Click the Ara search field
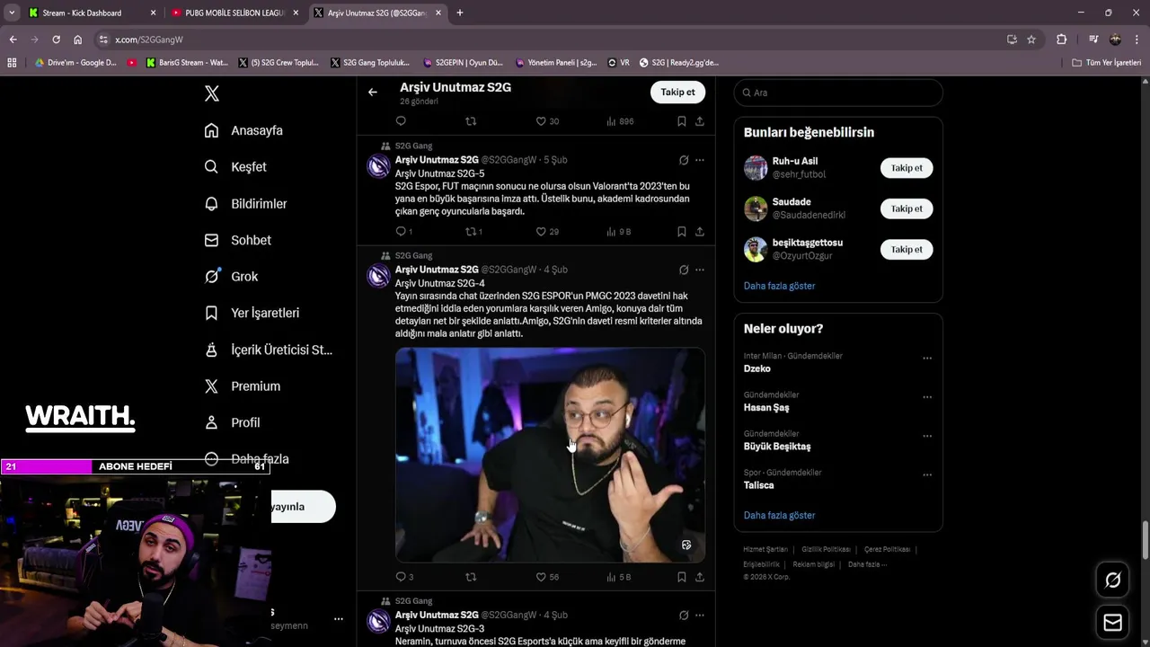Viewport: 1150px width, 647px height. (x=838, y=93)
